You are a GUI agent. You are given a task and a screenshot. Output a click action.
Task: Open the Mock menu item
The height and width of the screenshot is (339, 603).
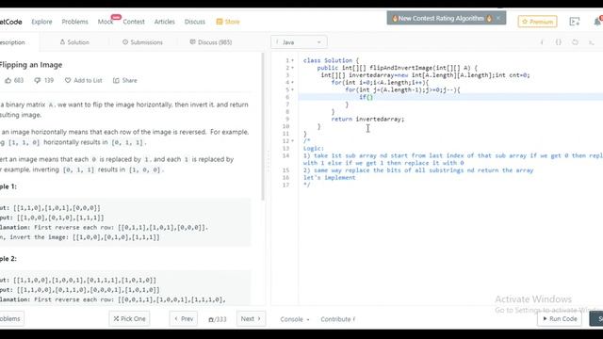[105, 22]
